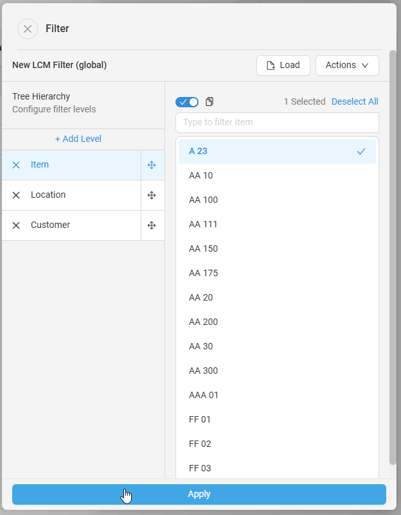Click the move handle for Customer level
401x515 pixels.
tap(152, 225)
